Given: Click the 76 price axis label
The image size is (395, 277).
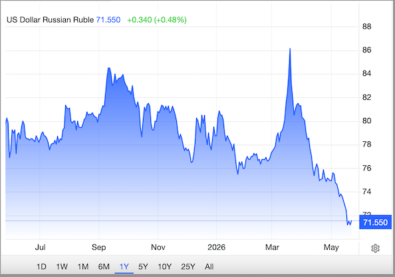Looking at the screenshot, I should point(367,168).
